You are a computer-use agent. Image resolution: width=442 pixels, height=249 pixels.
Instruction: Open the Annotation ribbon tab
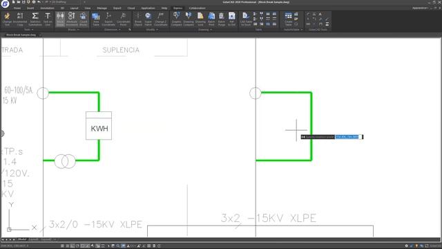(48, 8)
